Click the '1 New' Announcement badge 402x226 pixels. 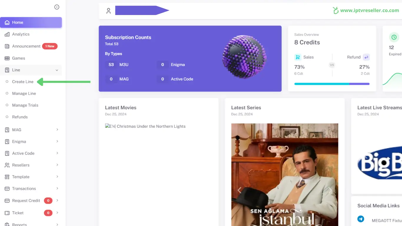point(50,46)
